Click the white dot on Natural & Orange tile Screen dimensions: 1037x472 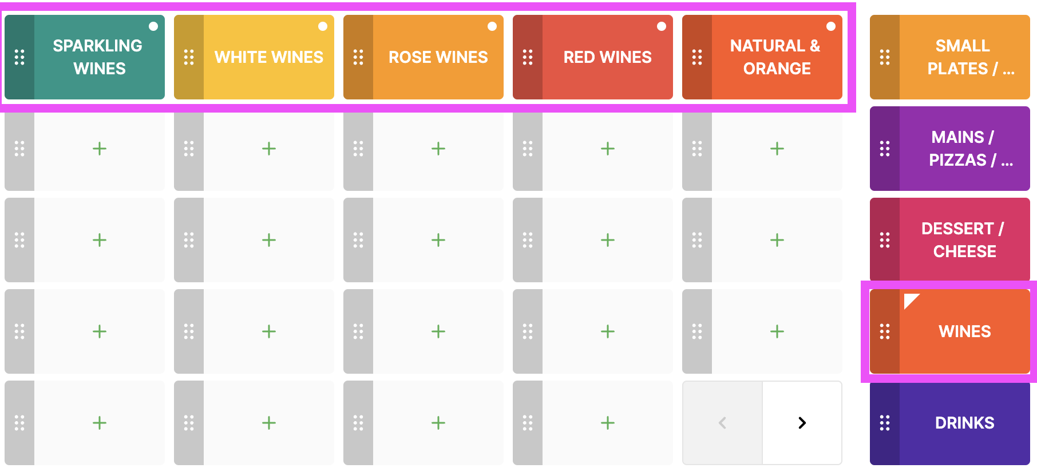[831, 26]
